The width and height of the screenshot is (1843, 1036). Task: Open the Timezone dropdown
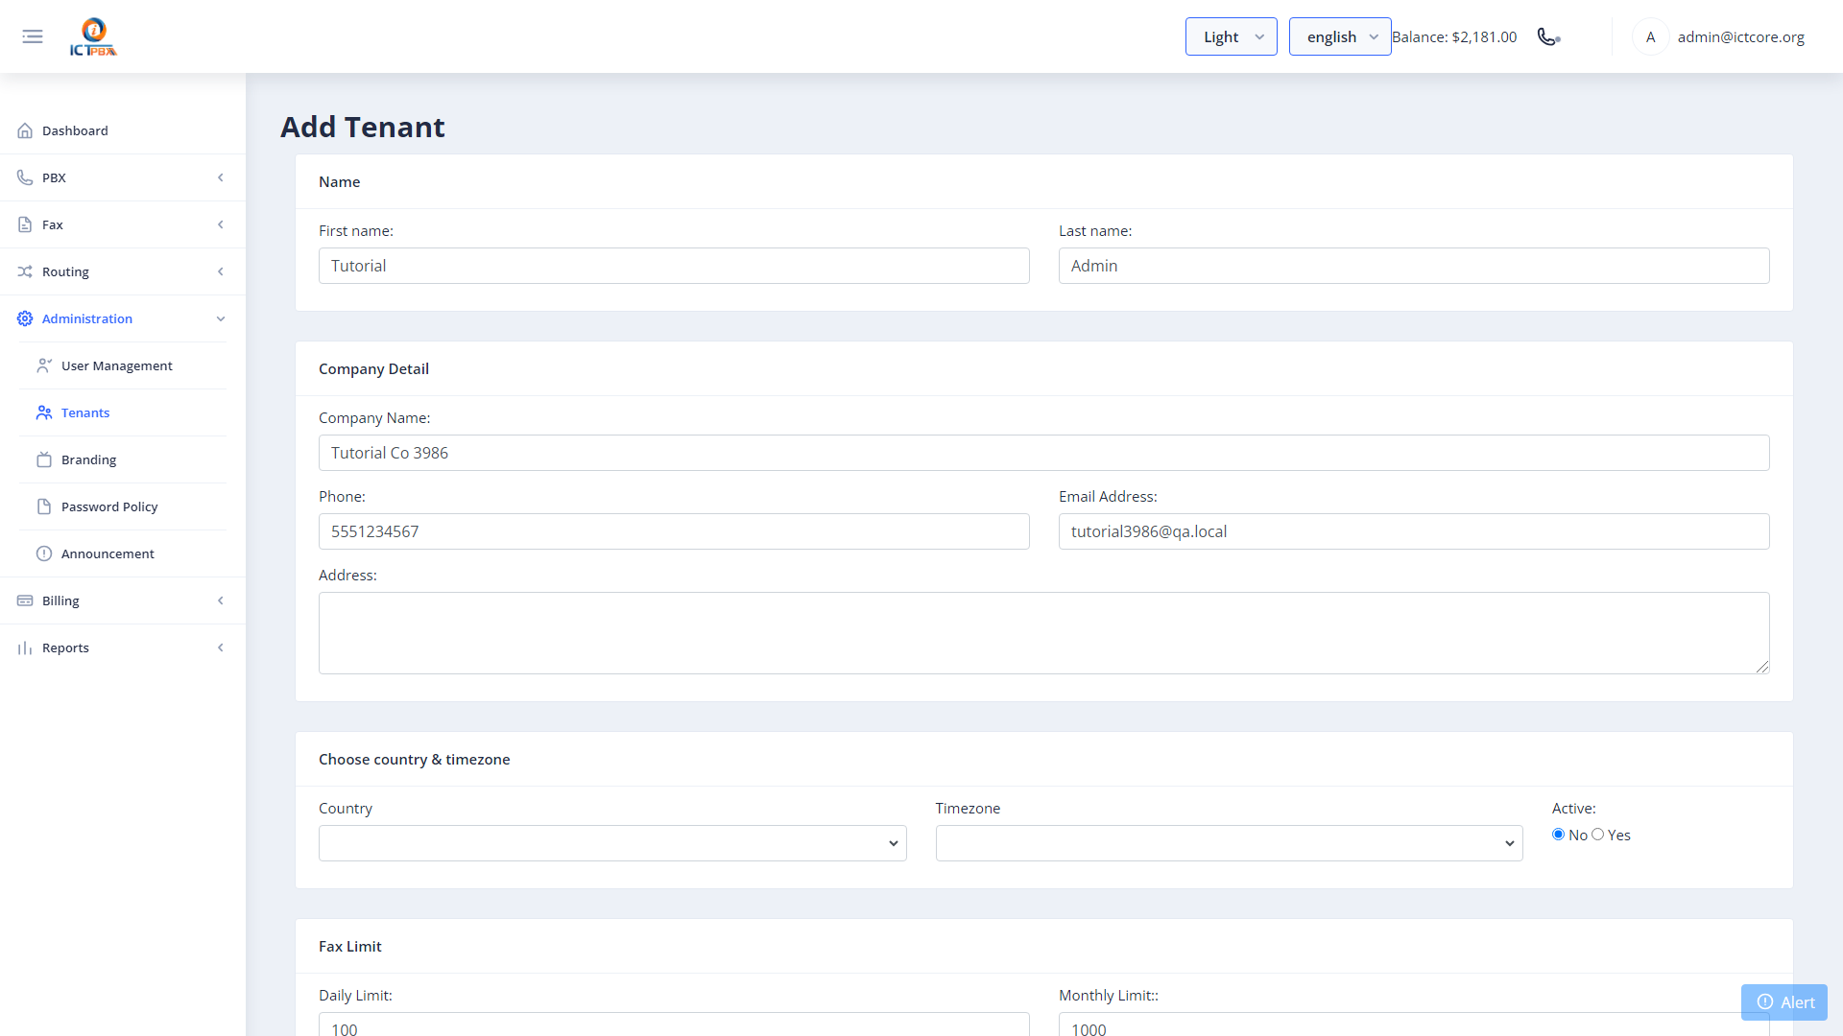1229,843
